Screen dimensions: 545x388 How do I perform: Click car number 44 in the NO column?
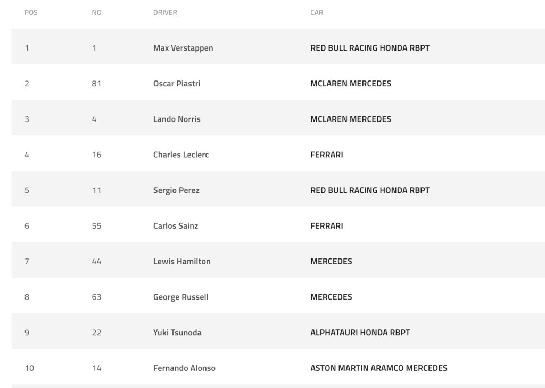click(96, 262)
